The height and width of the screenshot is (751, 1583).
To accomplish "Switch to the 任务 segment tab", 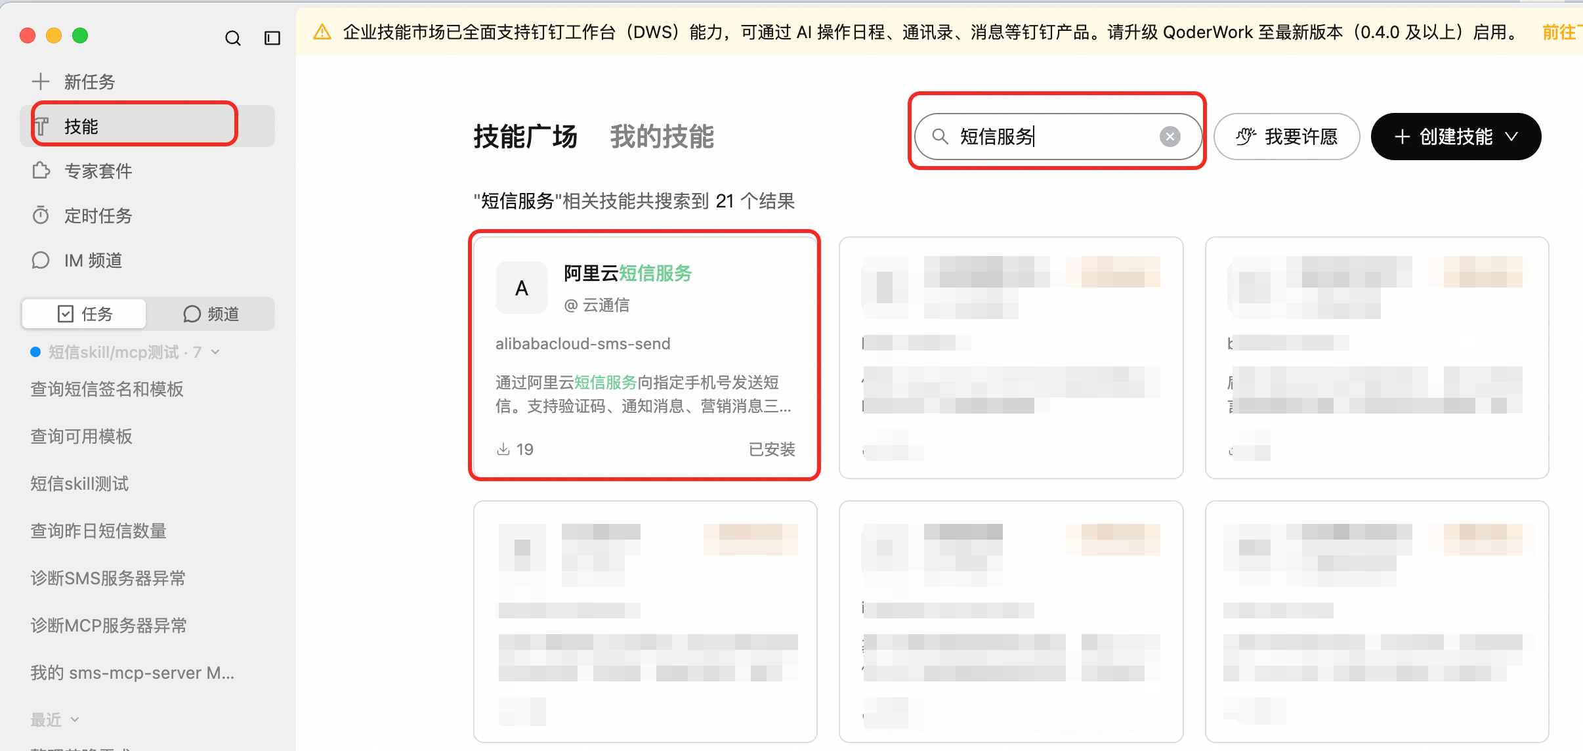I will (x=84, y=314).
